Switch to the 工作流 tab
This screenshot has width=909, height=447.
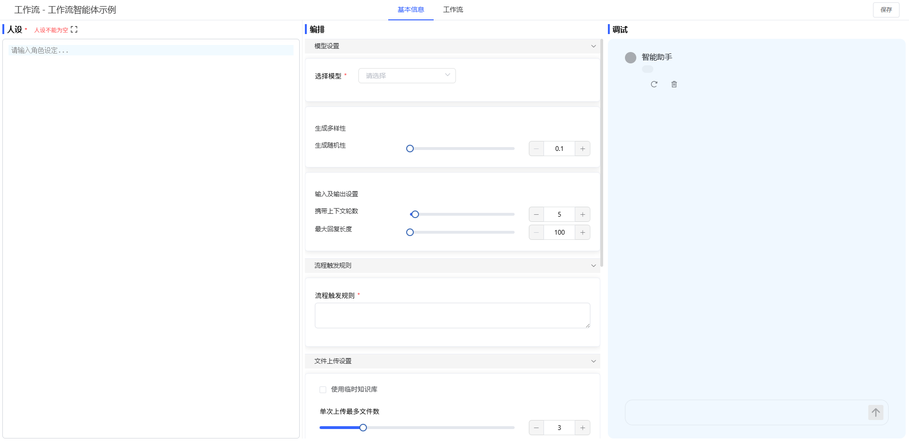point(453,9)
